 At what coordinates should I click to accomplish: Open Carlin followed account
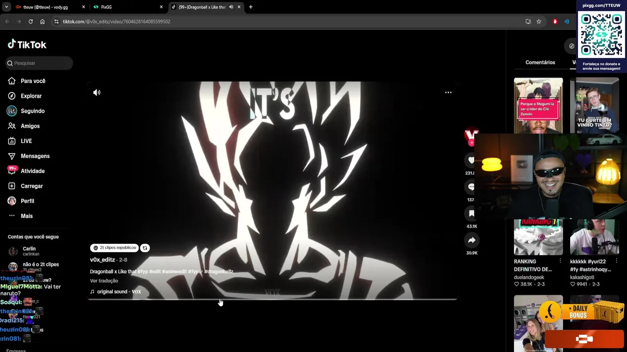pyautogui.click(x=29, y=251)
